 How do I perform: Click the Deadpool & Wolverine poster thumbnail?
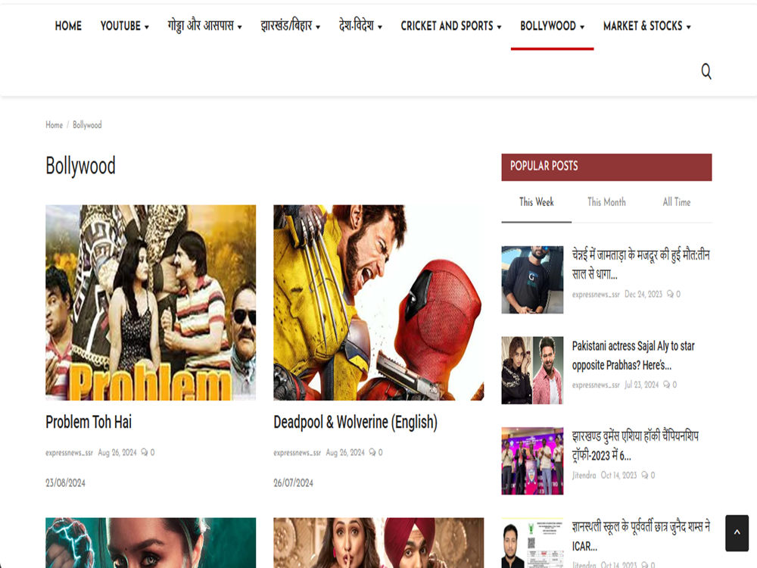[378, 303]
